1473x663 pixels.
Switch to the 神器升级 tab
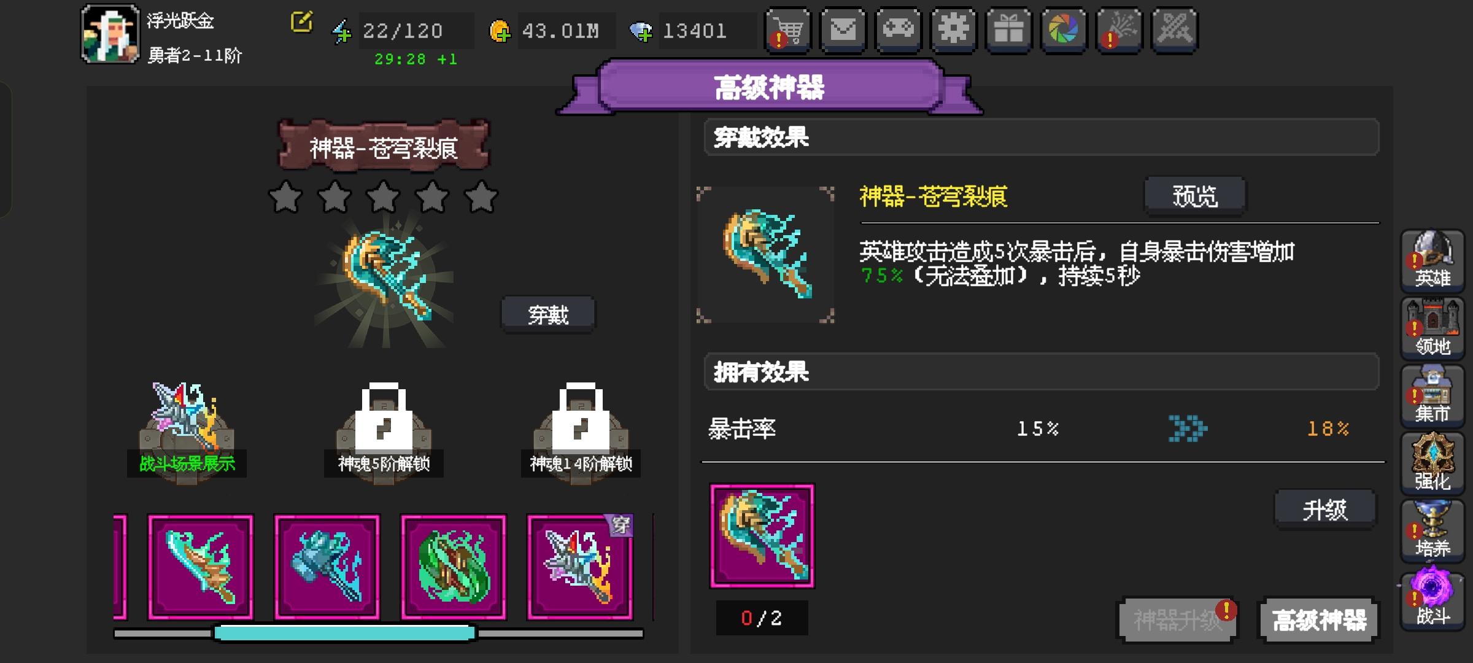[1177, 620]
